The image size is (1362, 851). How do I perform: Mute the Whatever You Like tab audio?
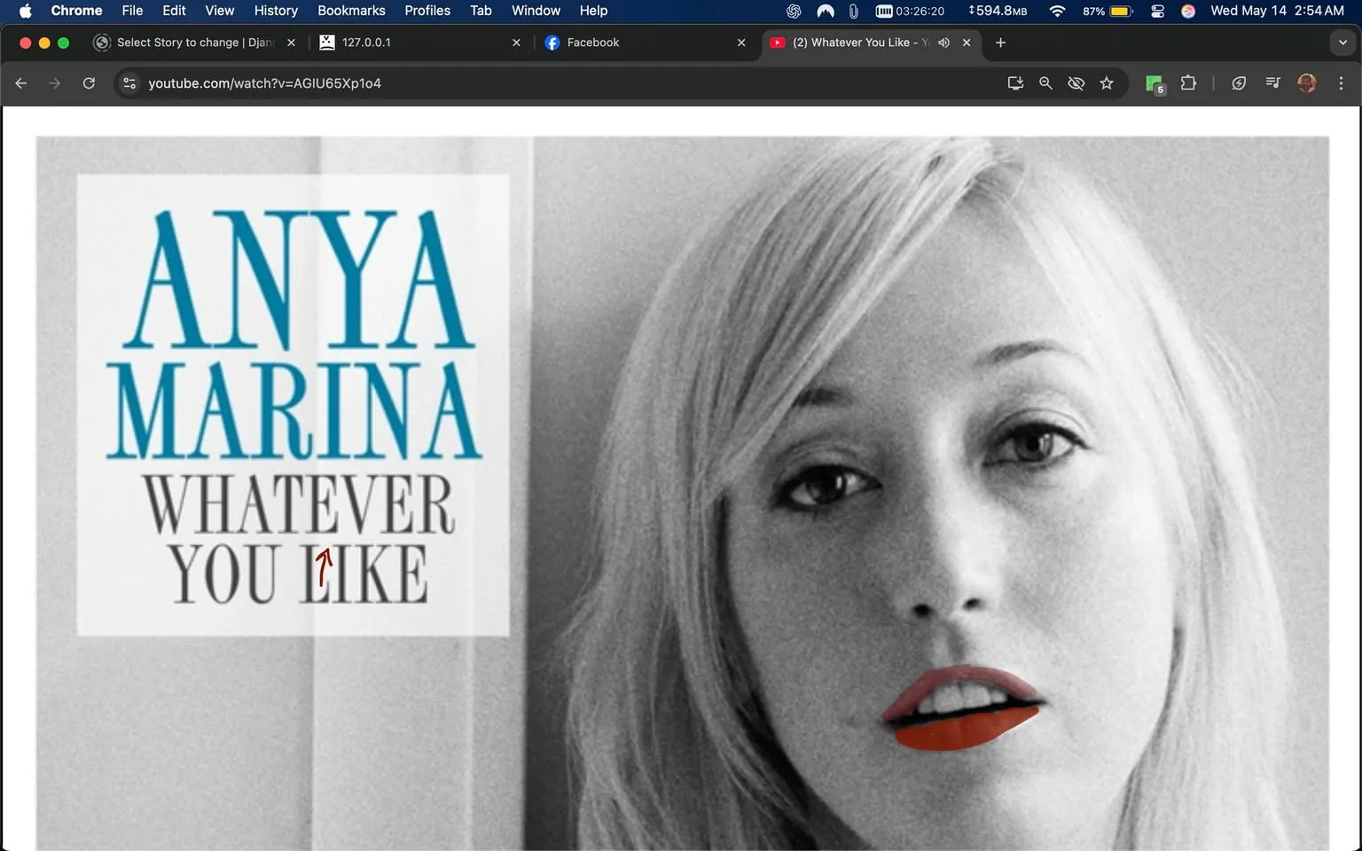point(943,43)
